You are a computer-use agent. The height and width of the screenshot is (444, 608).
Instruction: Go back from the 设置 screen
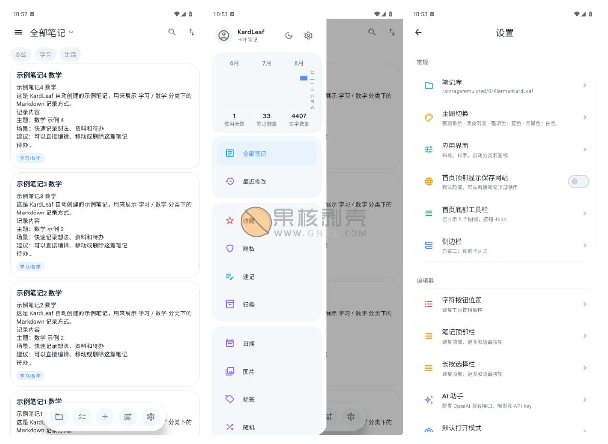(x=418, y=33)
